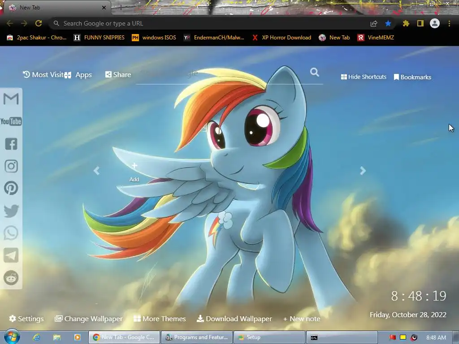
Task: Launch Internet Explorer from taskbar
Action: [36, 337]
